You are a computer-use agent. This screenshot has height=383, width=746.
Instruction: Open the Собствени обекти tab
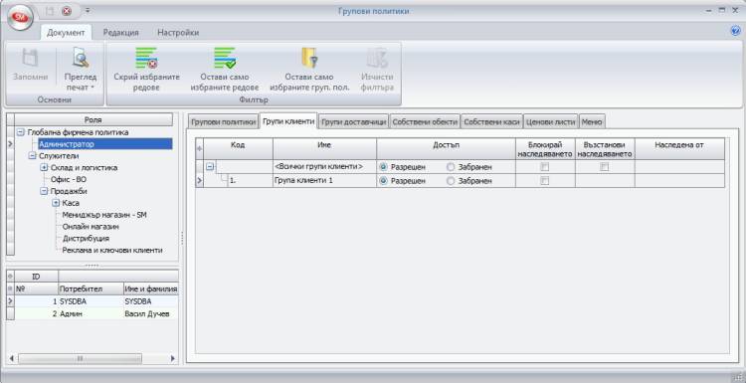[425, 122]
